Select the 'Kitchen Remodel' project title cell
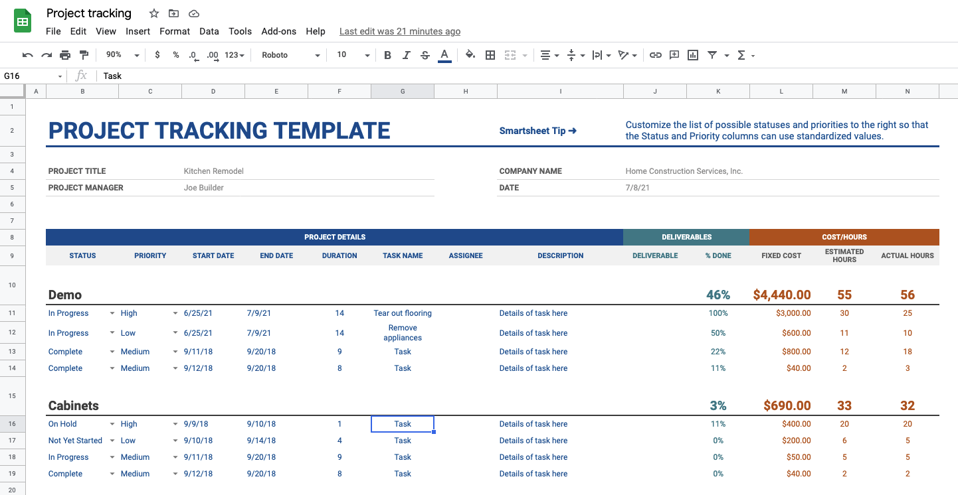The width and height of the screenshot is (958, 495). 213,171
